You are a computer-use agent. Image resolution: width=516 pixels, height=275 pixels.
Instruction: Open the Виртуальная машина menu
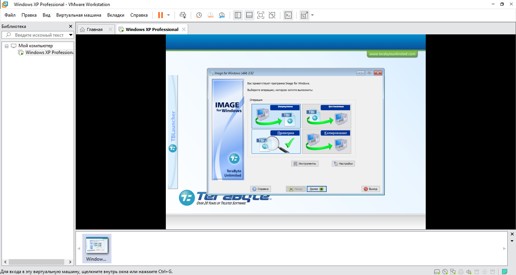(79, 15)
